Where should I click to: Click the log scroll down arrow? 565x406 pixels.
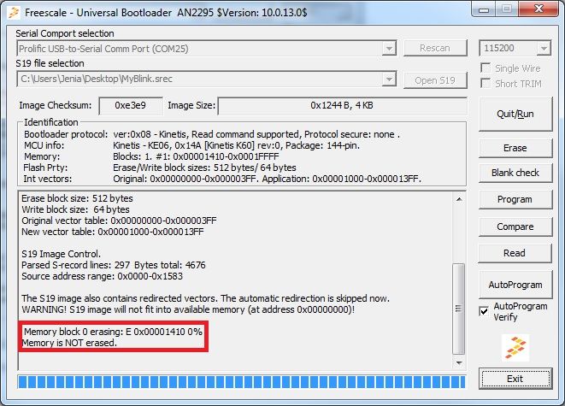pos(459,362)
